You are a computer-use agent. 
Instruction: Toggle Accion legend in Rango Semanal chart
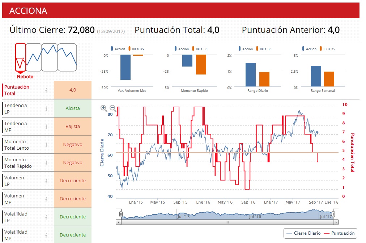tap(309, 49)
